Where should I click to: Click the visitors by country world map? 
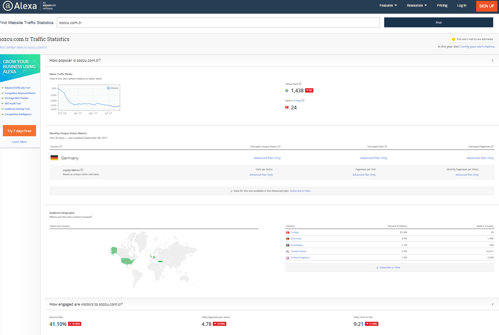[153, 260]
